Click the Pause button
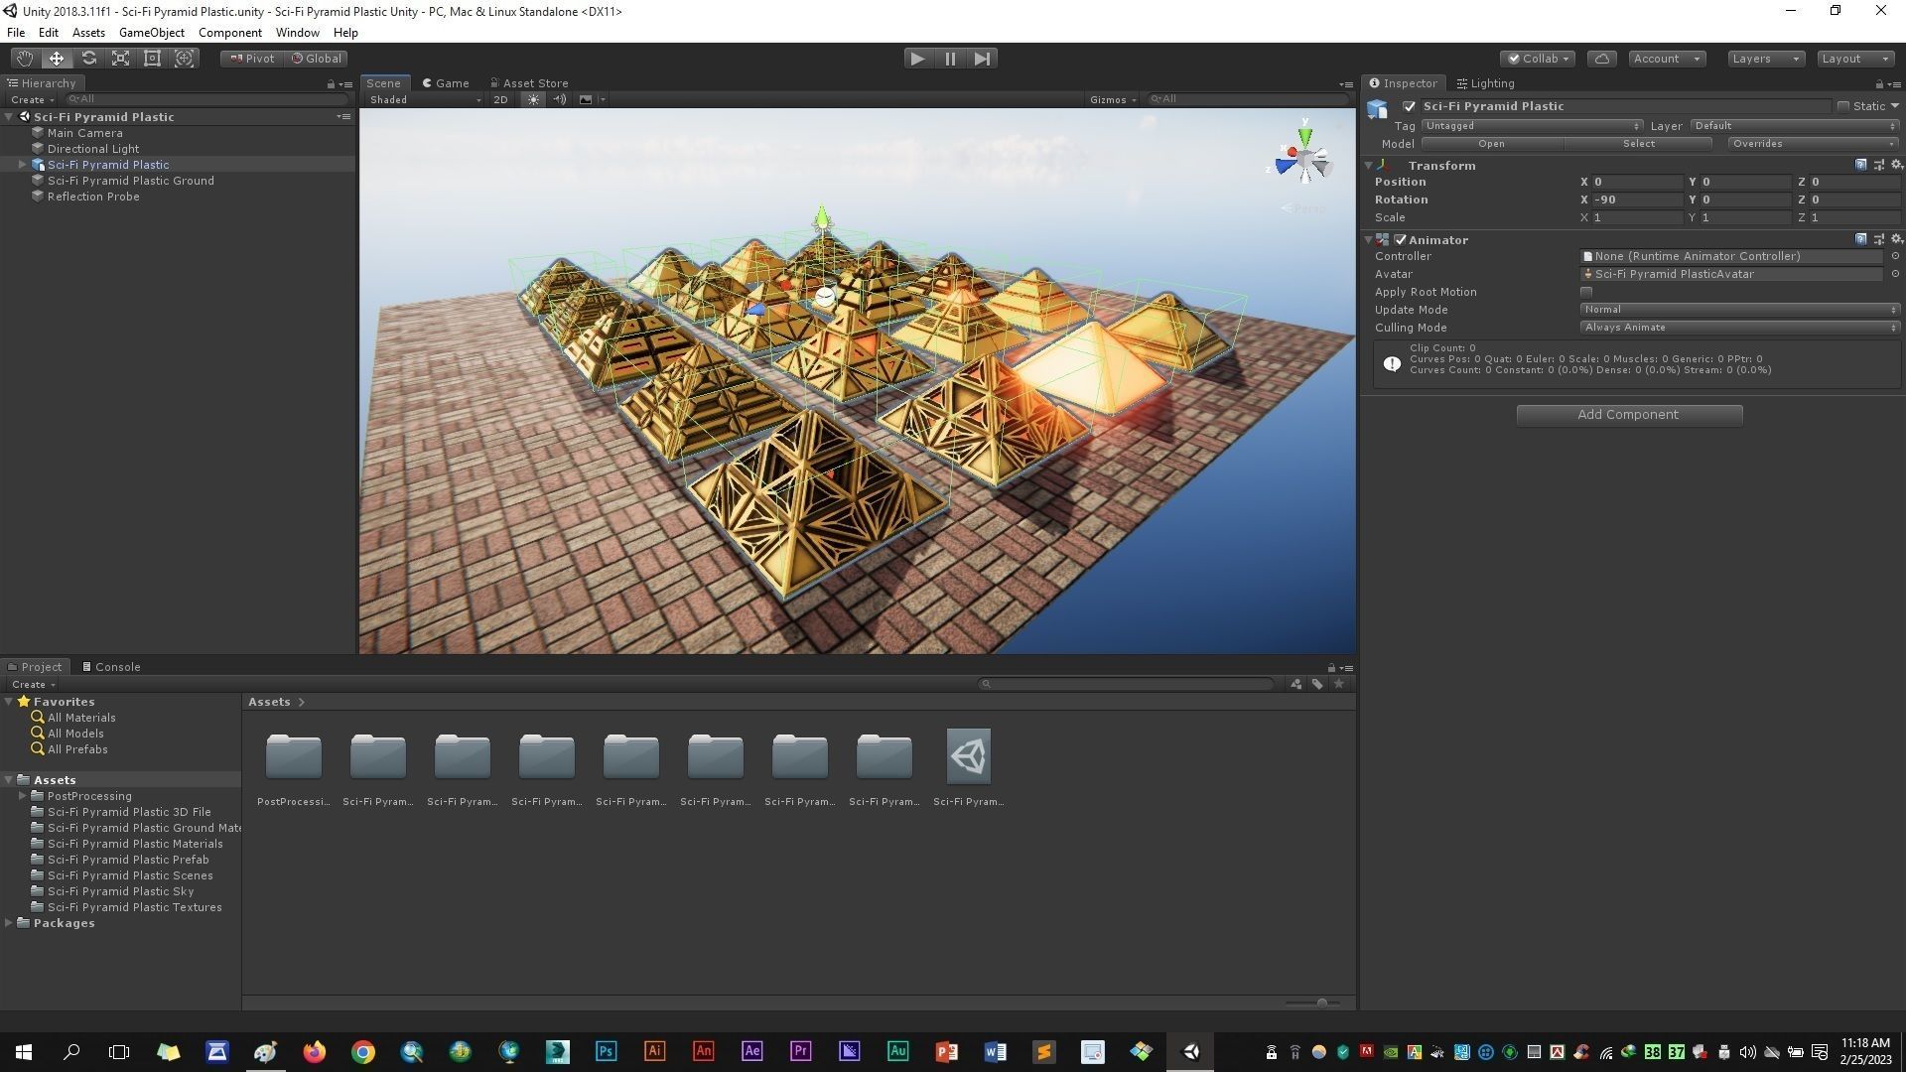Image resolution: width=1906 pixels, height=1072 pixels. (x=950, y=59)
